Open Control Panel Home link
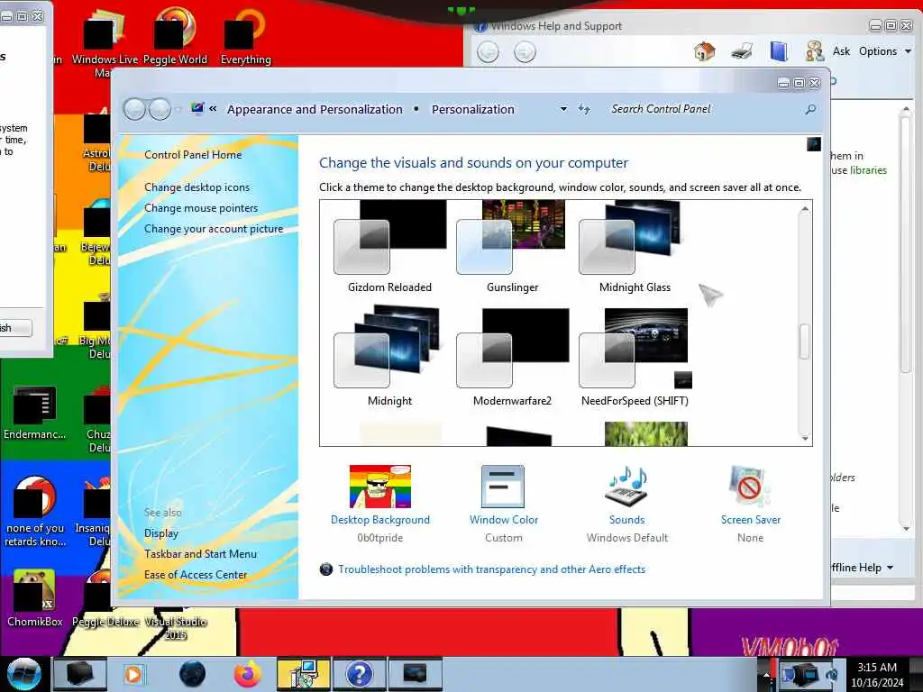Screen dimensions: 923x692 (x=193, y=155)
